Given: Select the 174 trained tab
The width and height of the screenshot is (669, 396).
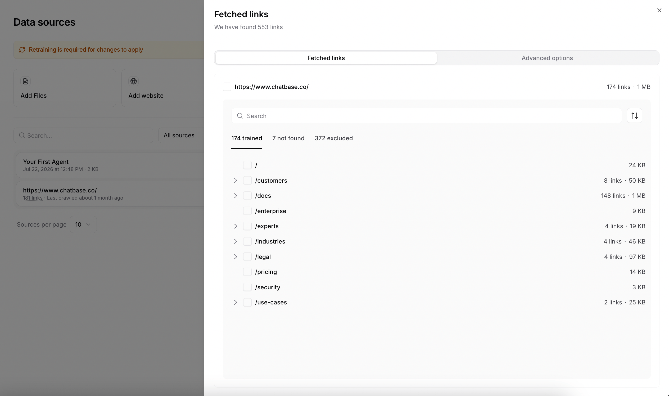Looking at the screenshot, I should (246, 138).
